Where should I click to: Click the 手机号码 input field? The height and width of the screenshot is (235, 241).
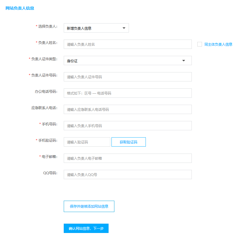(x=127, y=125)
